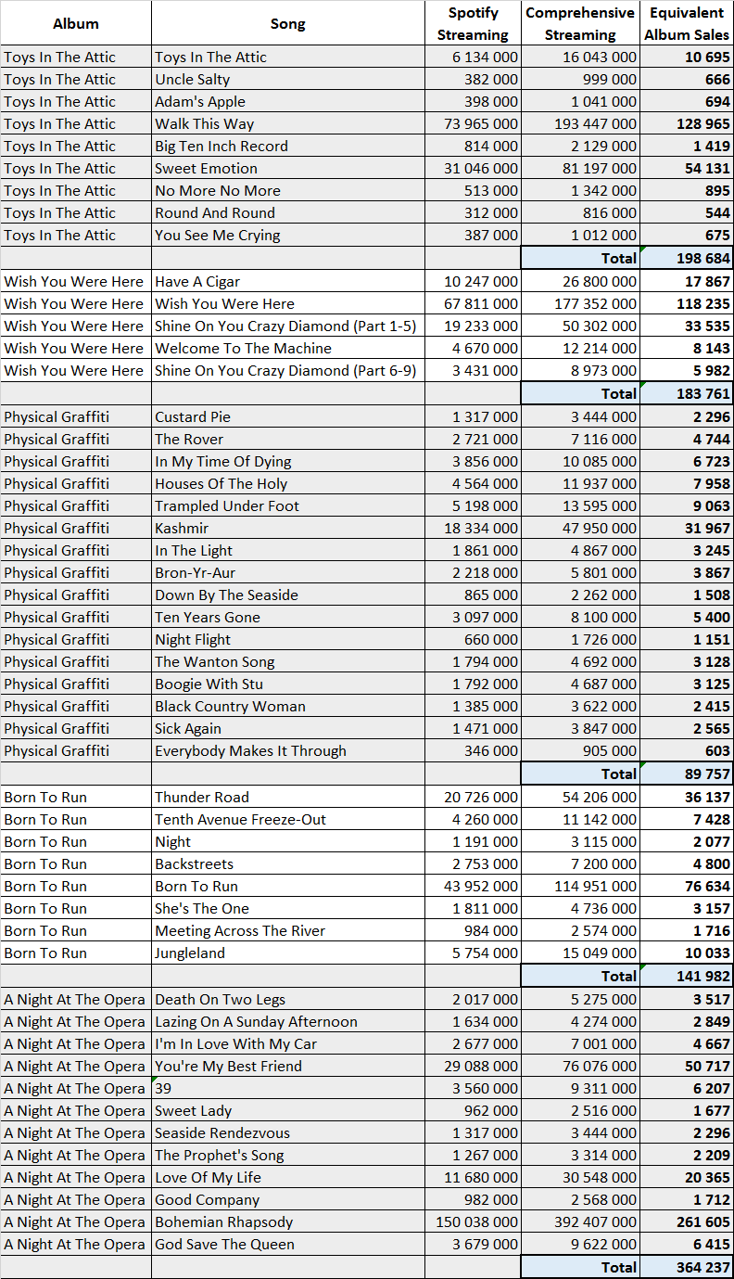Select Welcome To The Machine cell

pos(287,348)
